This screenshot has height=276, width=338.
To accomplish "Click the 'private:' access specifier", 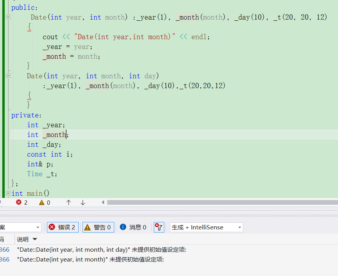I will [x=26, y=115].
